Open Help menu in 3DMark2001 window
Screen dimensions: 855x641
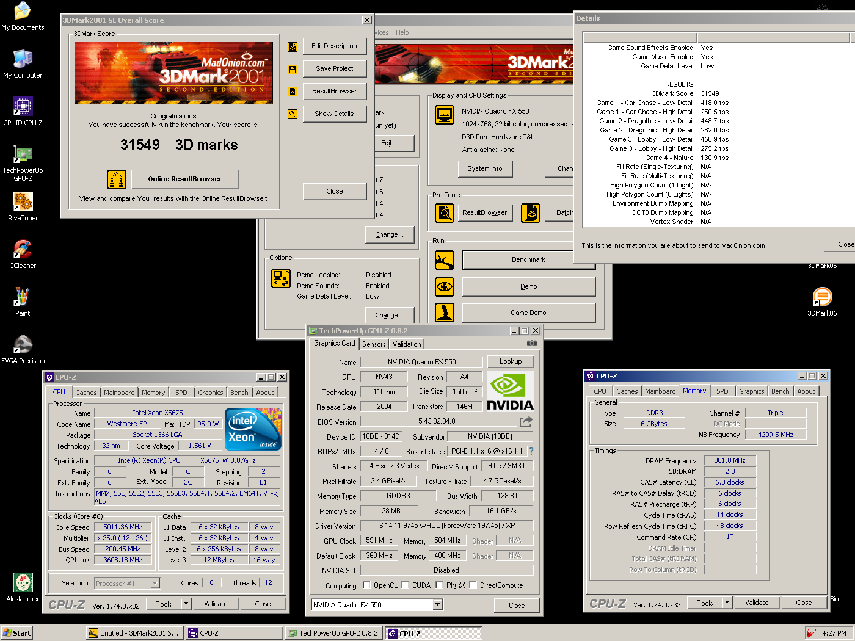tap(402, 33)
